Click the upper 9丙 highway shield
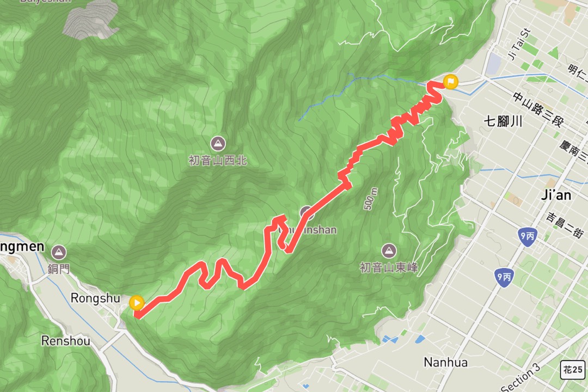 527,236
